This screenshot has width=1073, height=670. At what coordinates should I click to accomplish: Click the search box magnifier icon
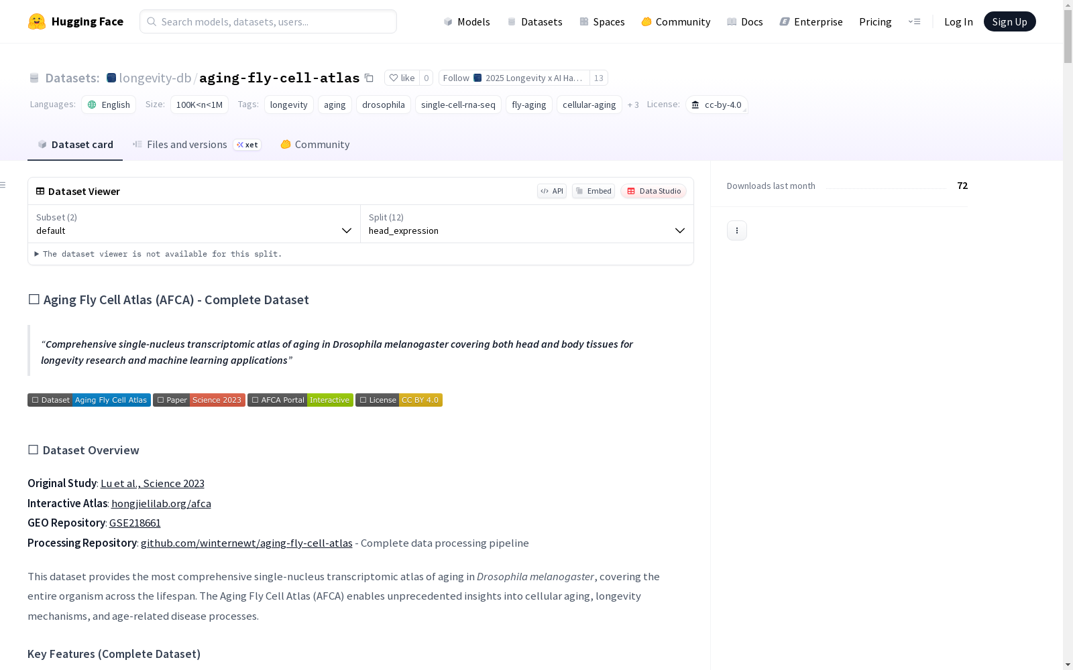pyautogui.click(x=152, y=21)
